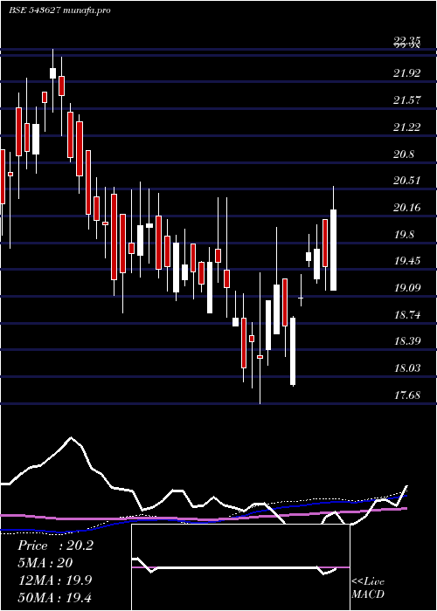
Task: Select the 19.09 price axis label
Action: (x=407, y=287)
